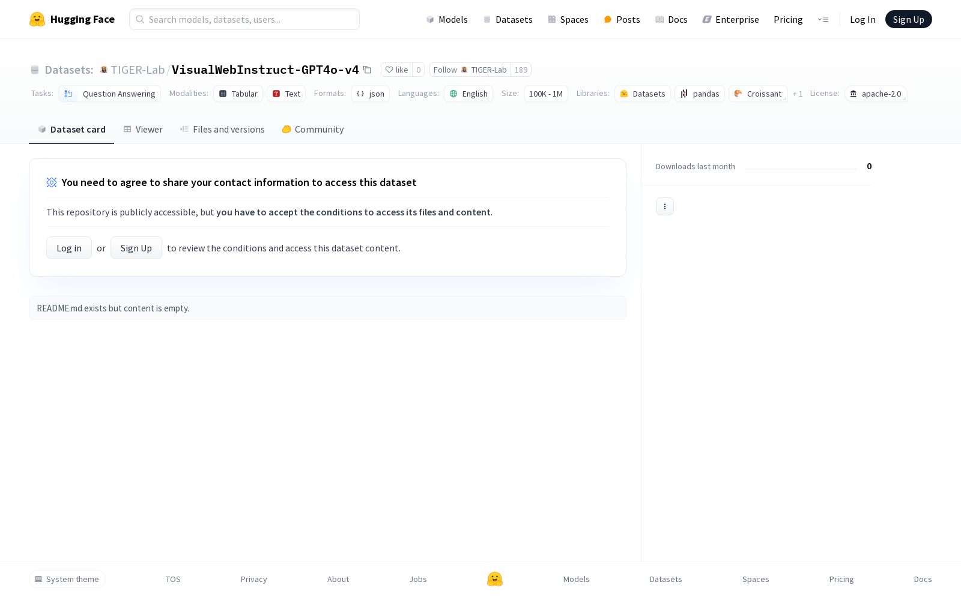The image size is (961, 600).
Task: Focus the search models input field
Action: coord(244,19)
